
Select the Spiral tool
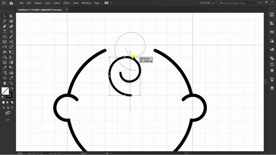point(11,31)
